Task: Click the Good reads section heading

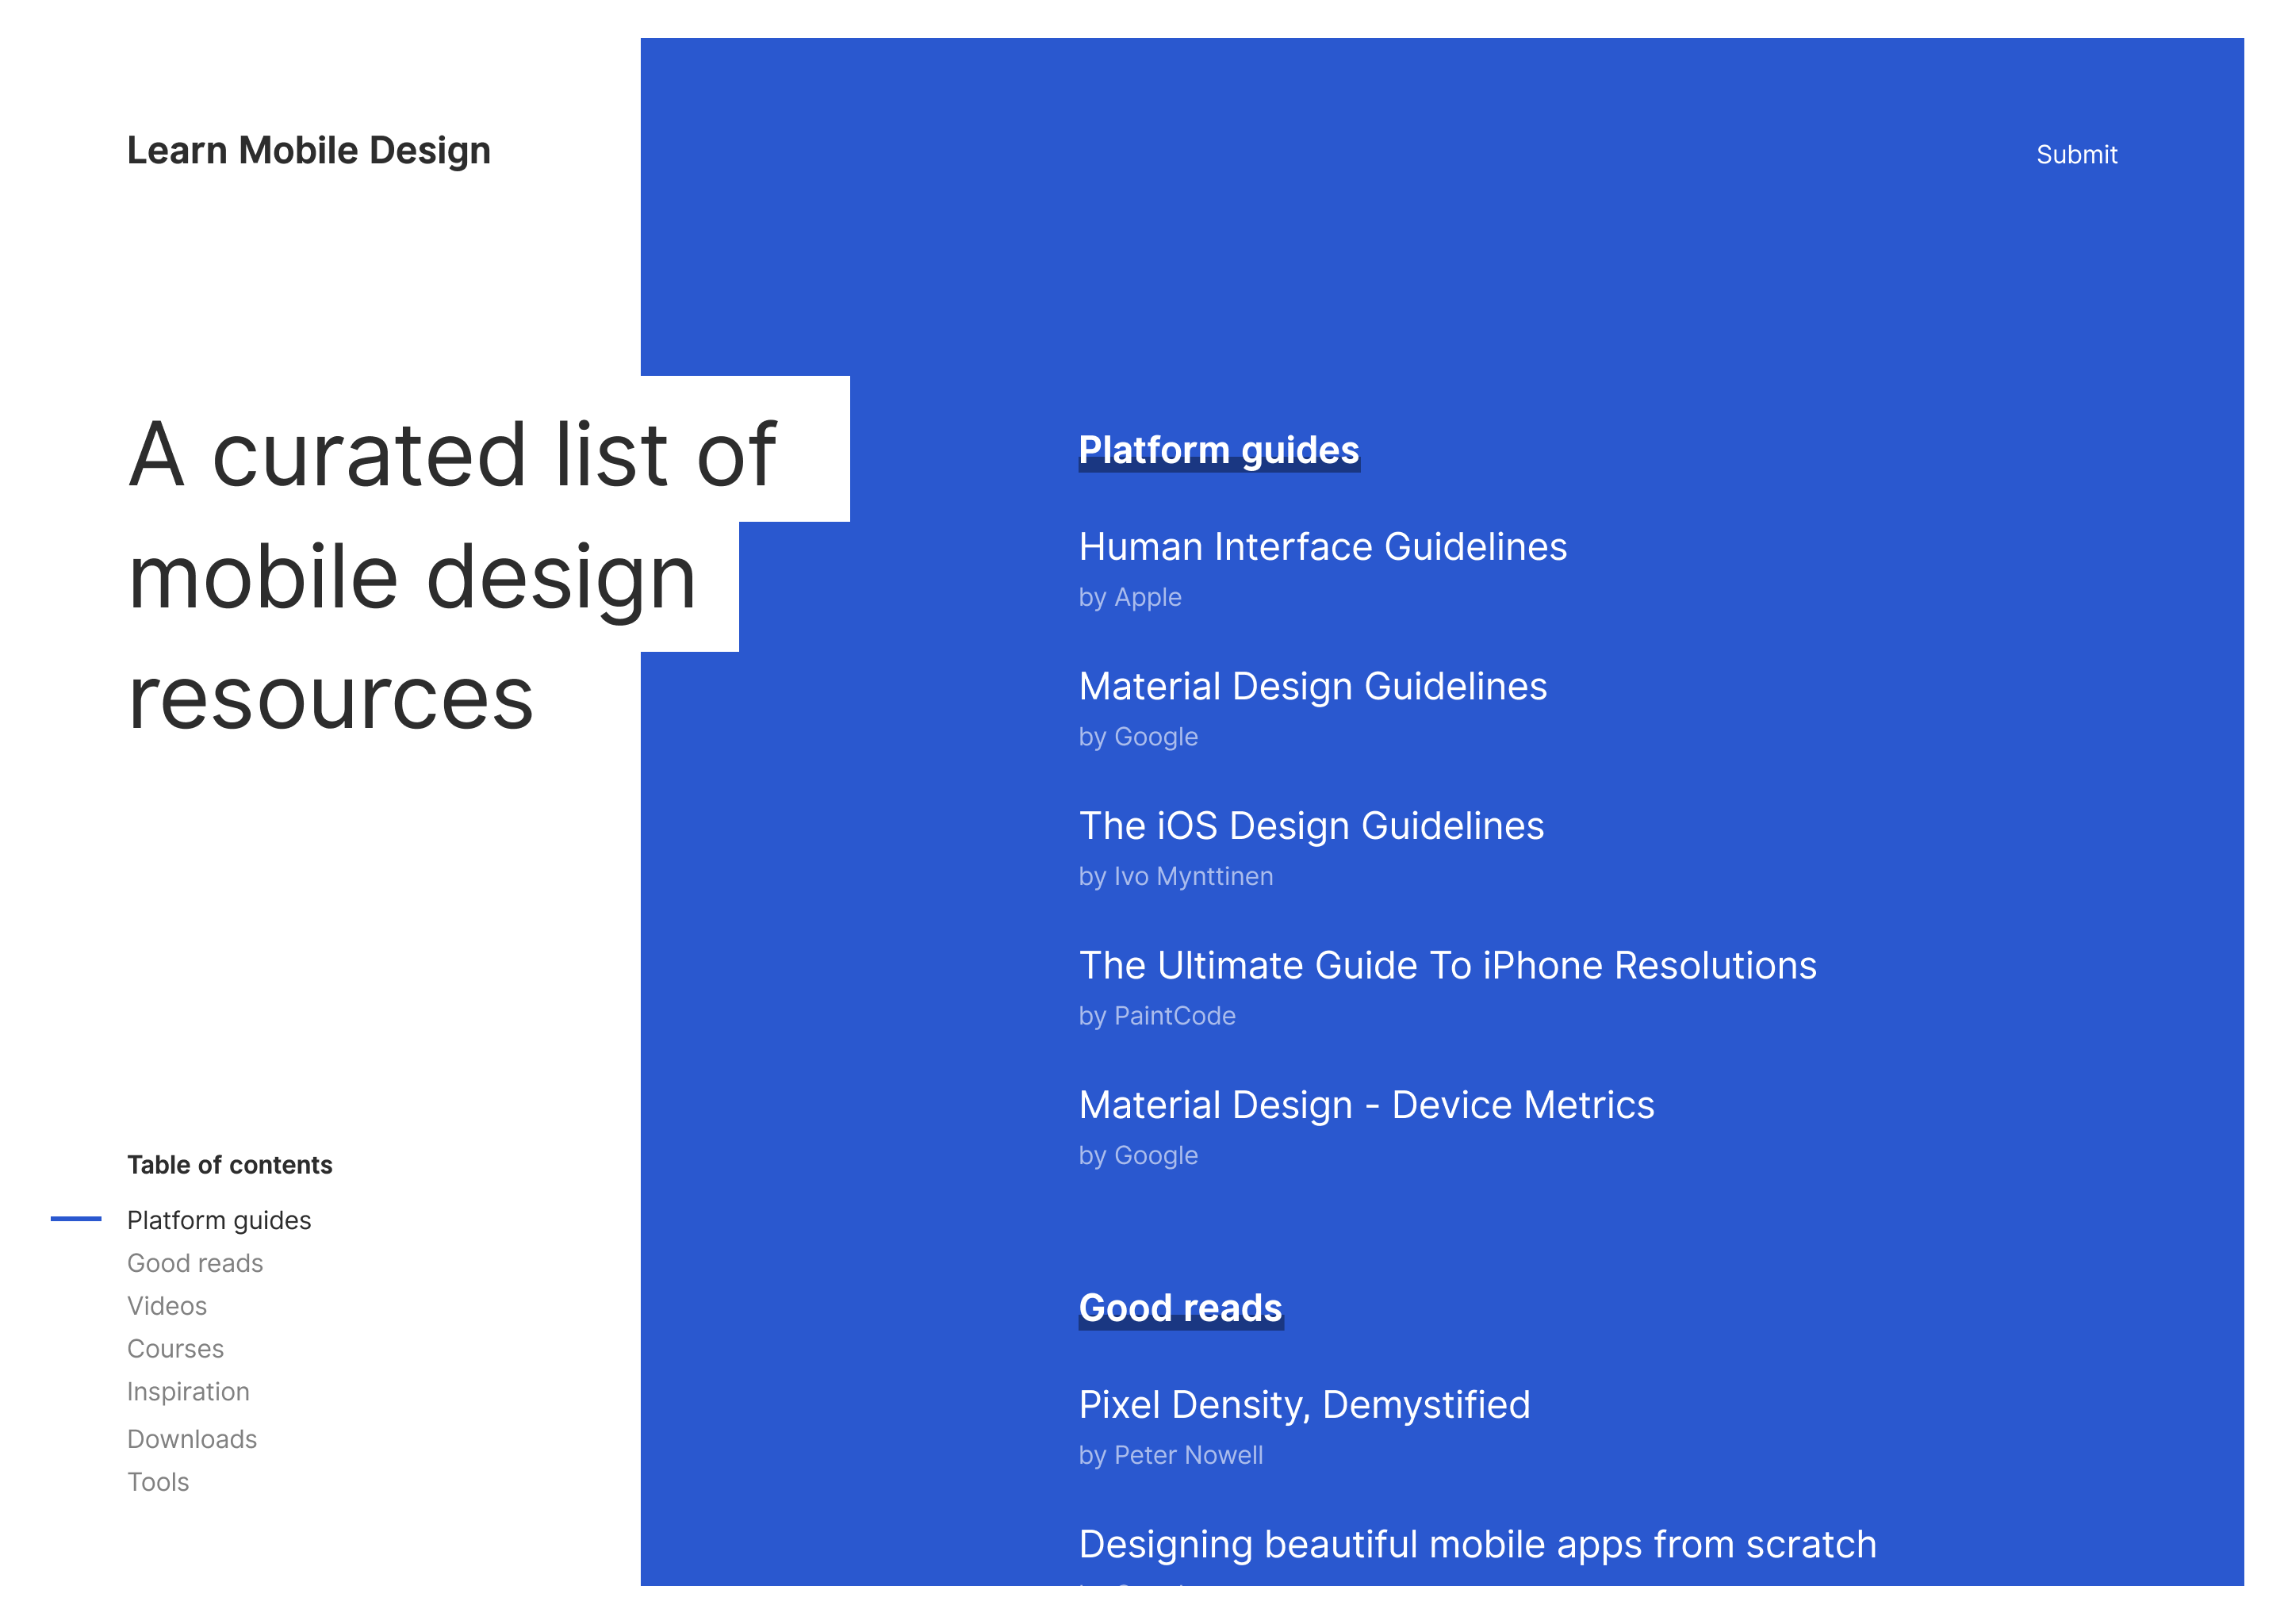Action: tap(1180, 1307)
